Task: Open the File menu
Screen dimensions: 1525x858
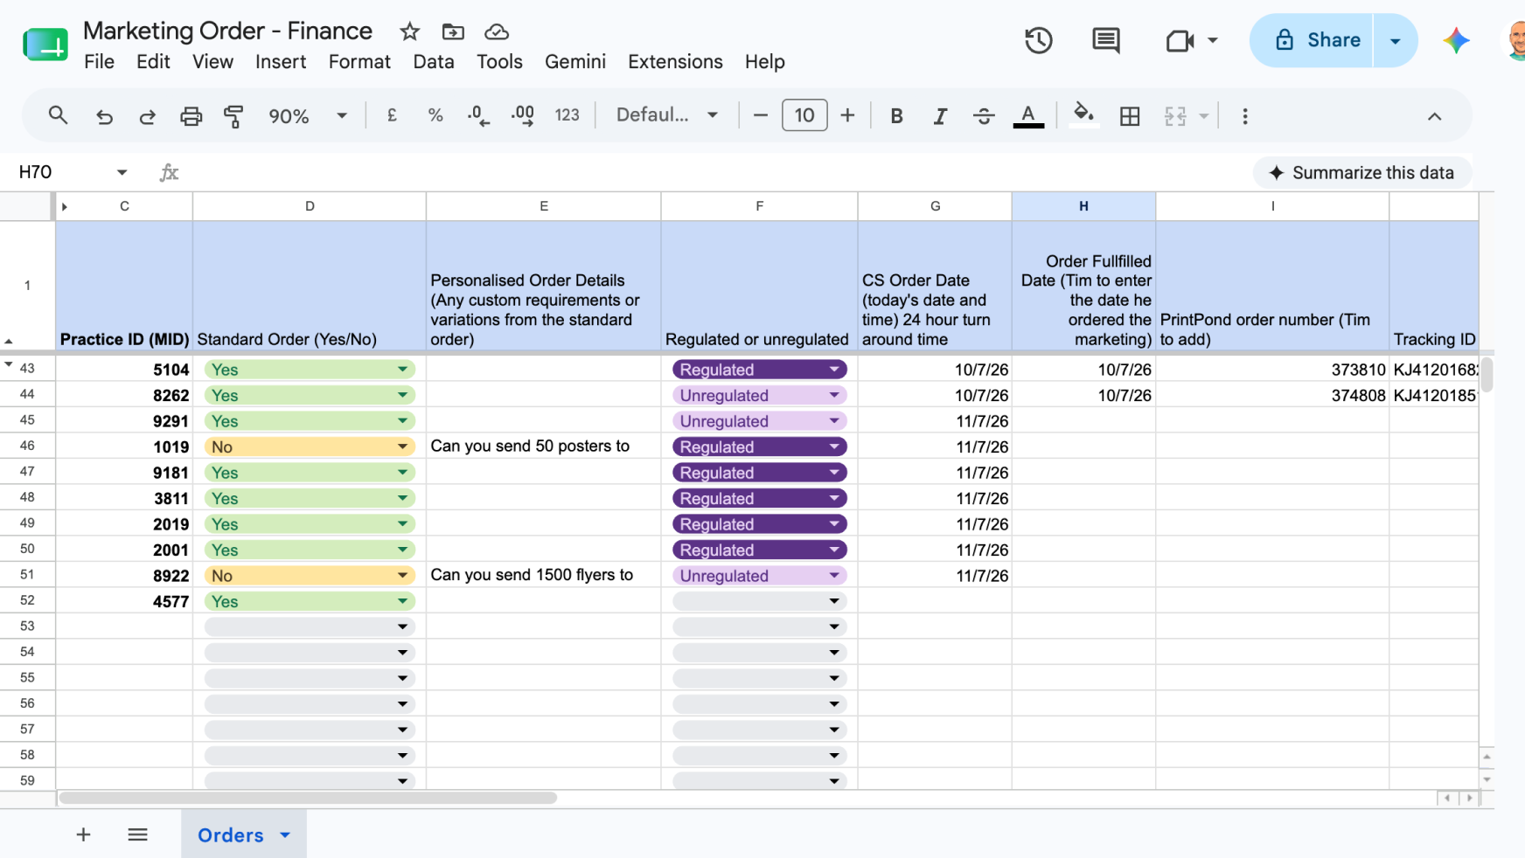Action: 99,62
